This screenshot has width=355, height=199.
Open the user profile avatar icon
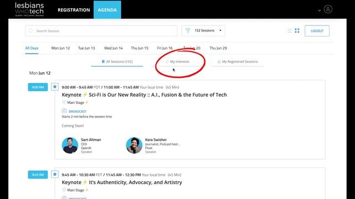click(x=328, y=9)
